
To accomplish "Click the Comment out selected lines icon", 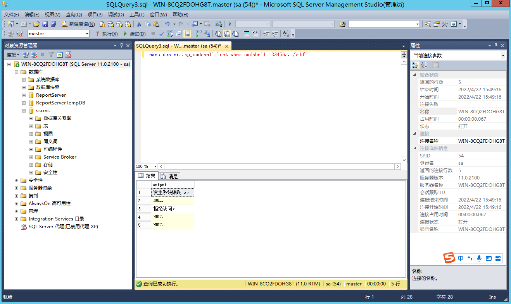I will point(246,34).
